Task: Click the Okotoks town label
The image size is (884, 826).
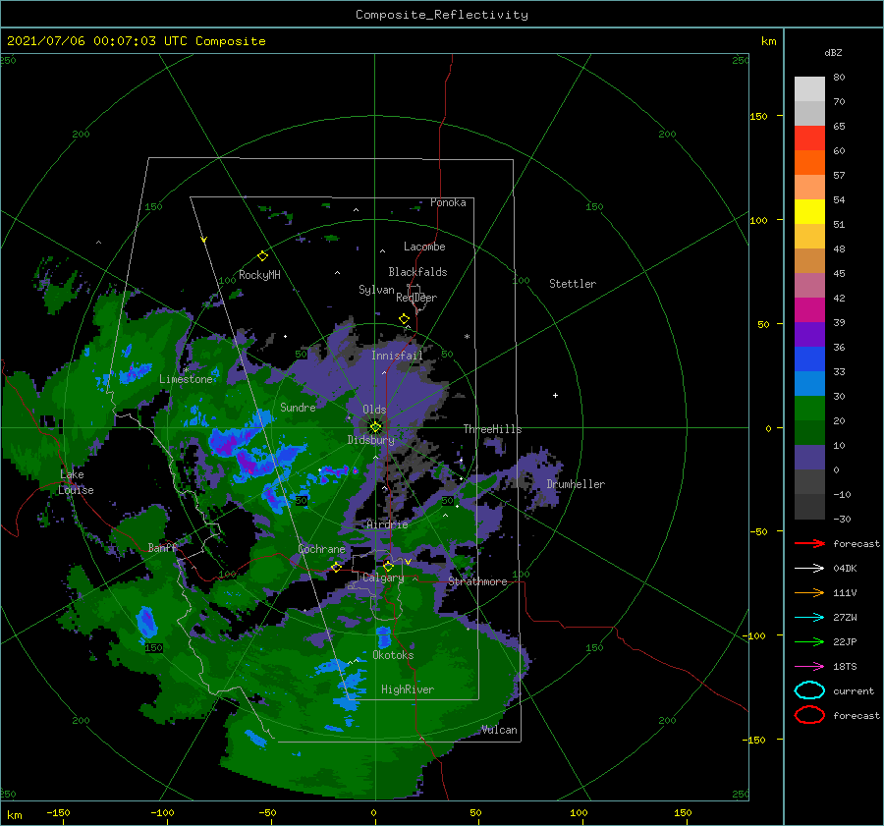Action: (x=393, y=655)
